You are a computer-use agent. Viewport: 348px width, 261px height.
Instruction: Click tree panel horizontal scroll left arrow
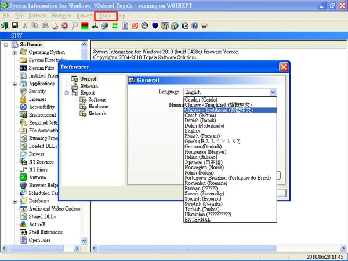5,248
